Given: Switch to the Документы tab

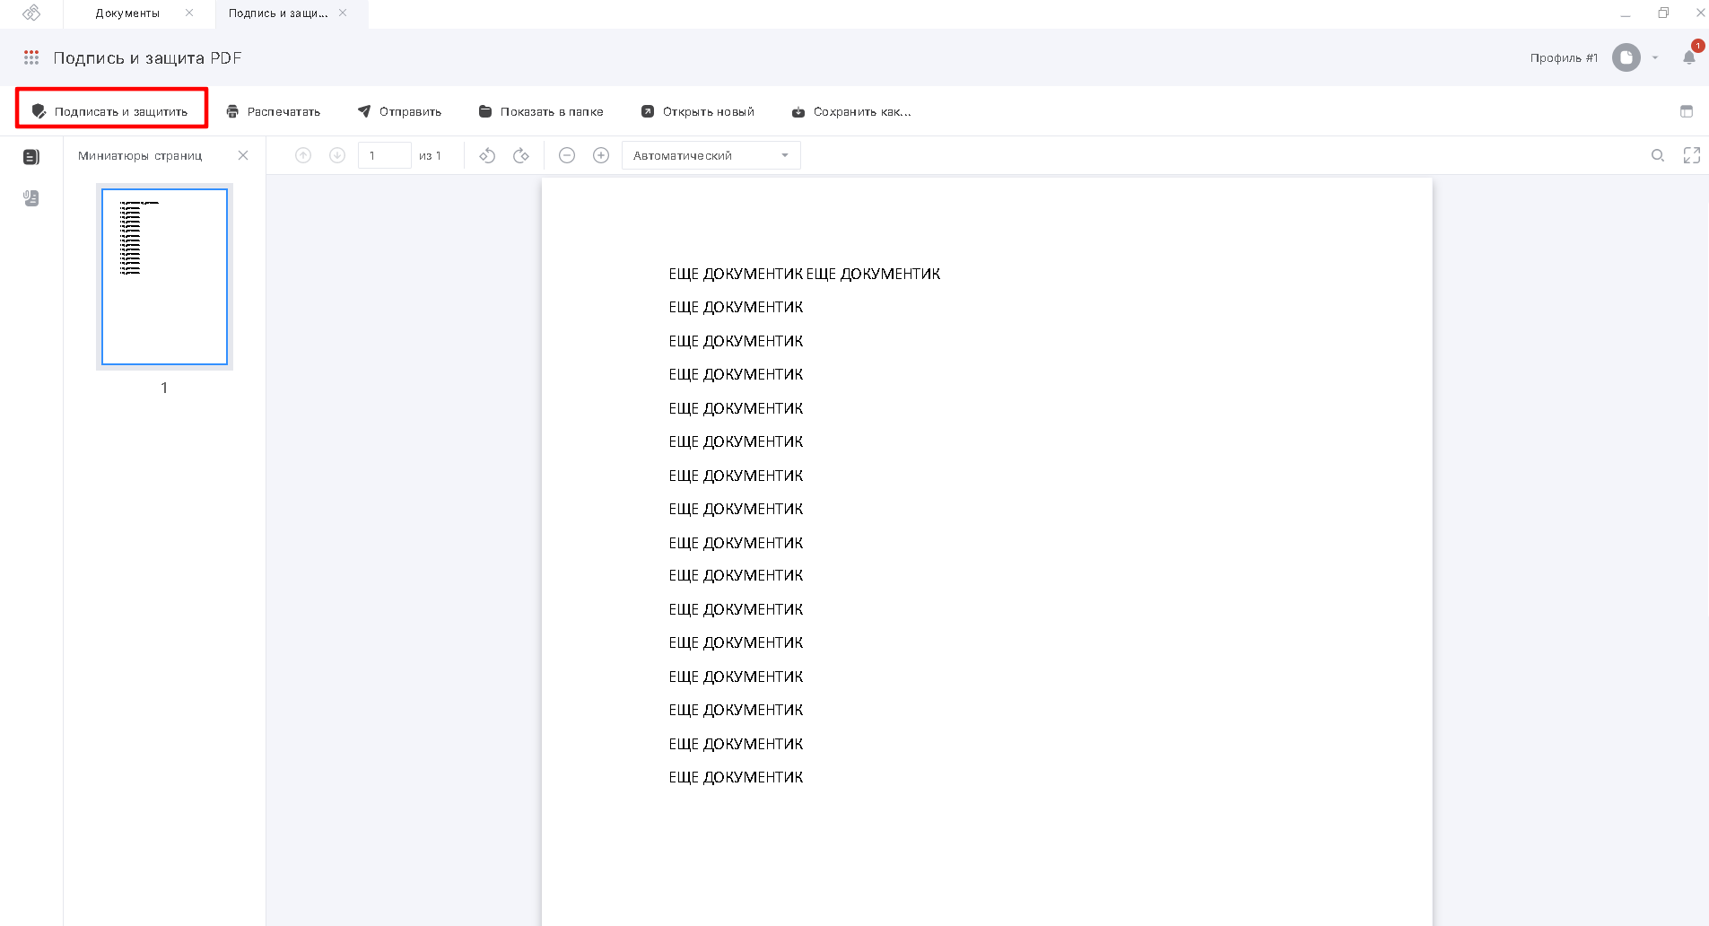Looking at the screenshot, I should point(127,13).
